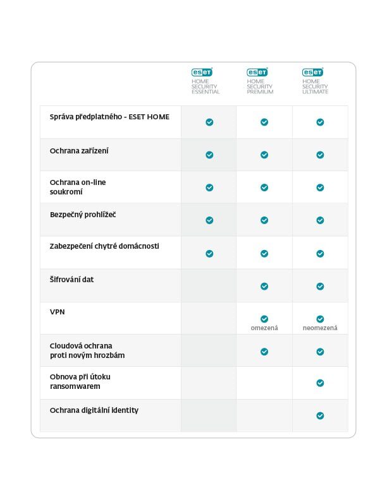Click the neomezená text under Ultimate VPN
The height and width of the screenshot is (500, 387).
click(x=320, y=328)
